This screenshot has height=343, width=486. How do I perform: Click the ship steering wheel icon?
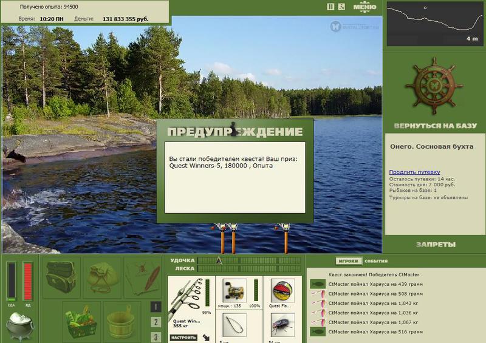point(434,86)
